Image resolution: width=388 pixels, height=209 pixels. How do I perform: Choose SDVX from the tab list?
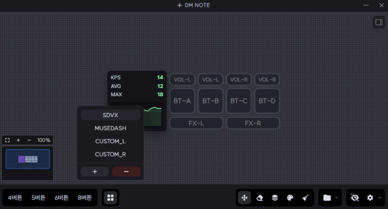tap(111, 115)
